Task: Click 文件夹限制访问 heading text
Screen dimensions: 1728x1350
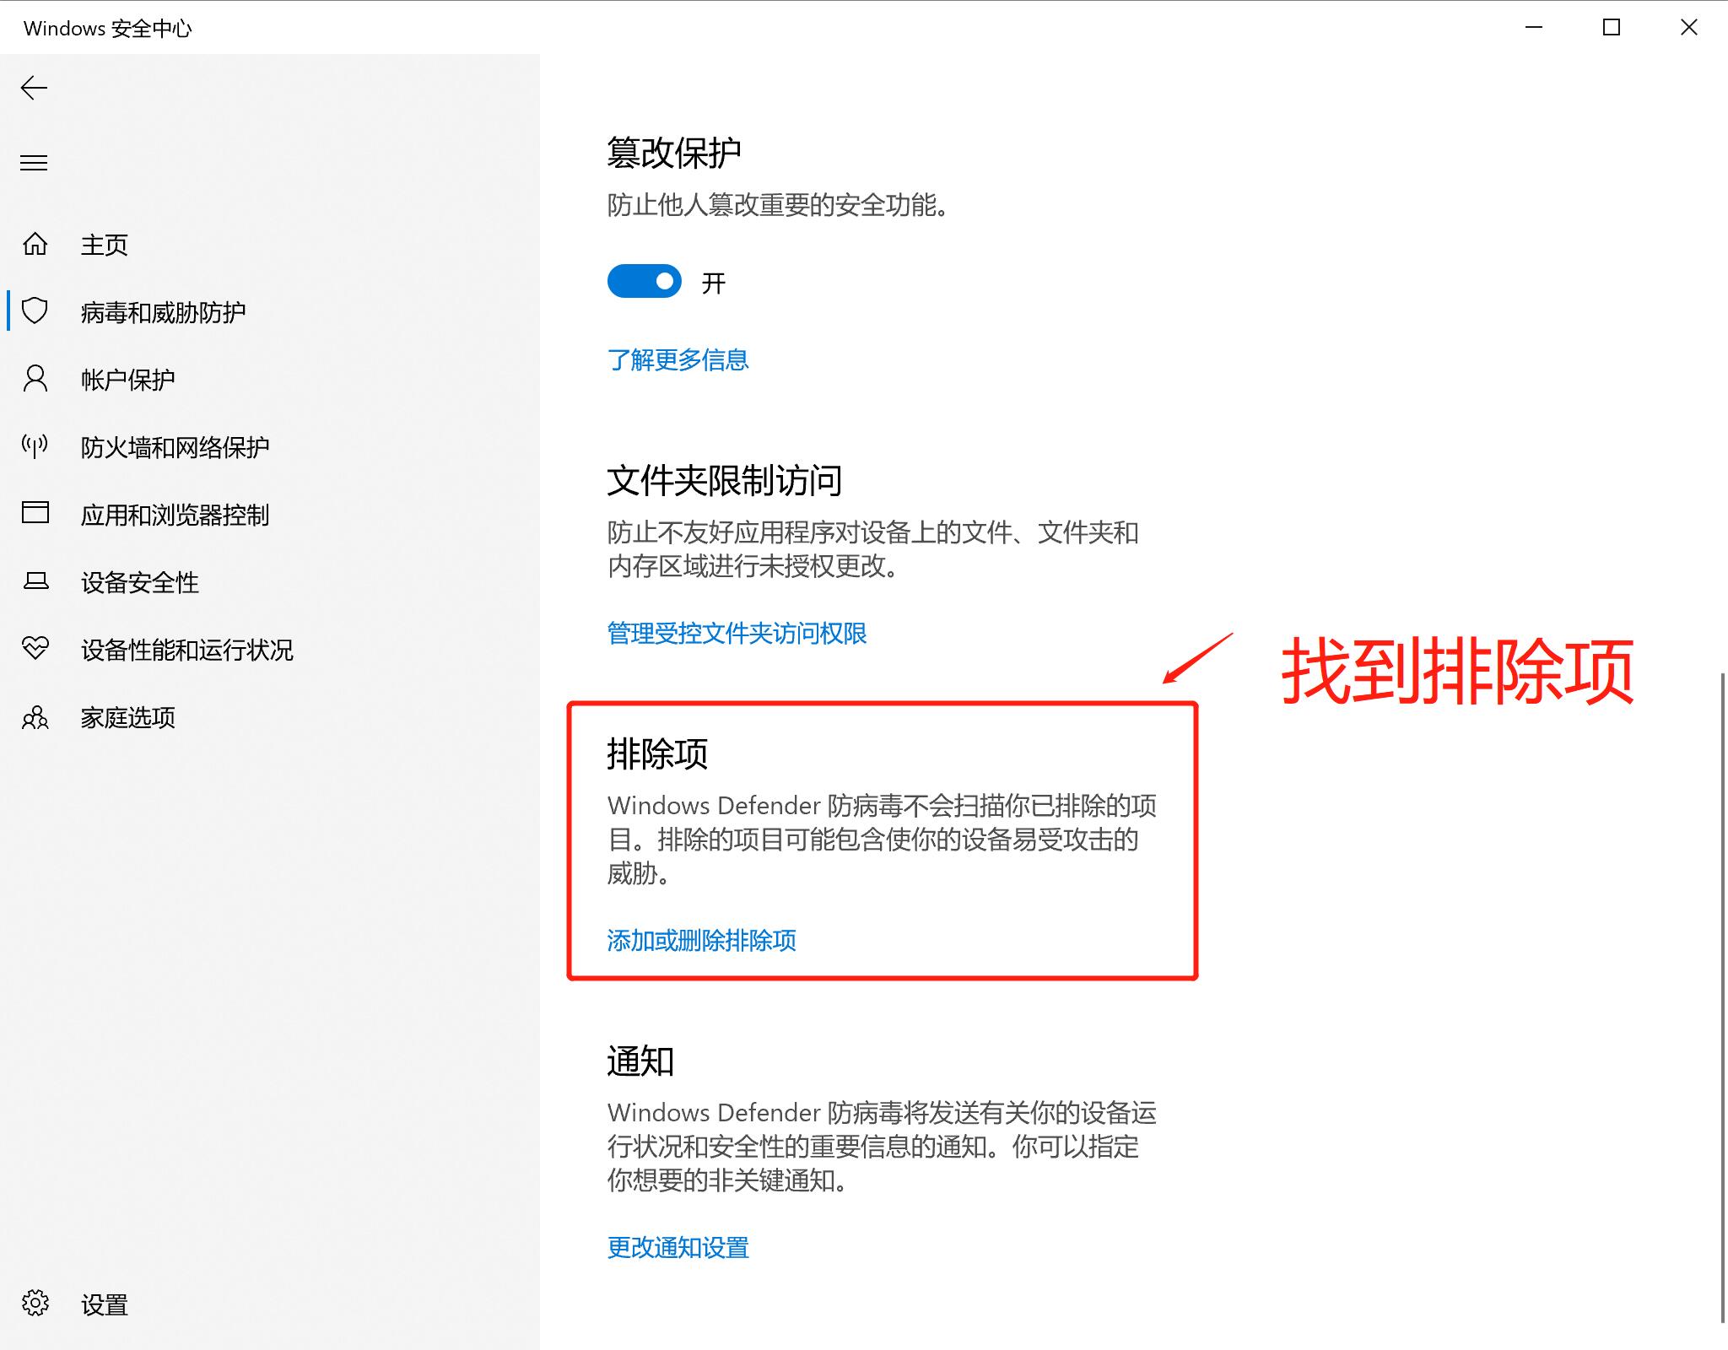Action: (724, 481)
